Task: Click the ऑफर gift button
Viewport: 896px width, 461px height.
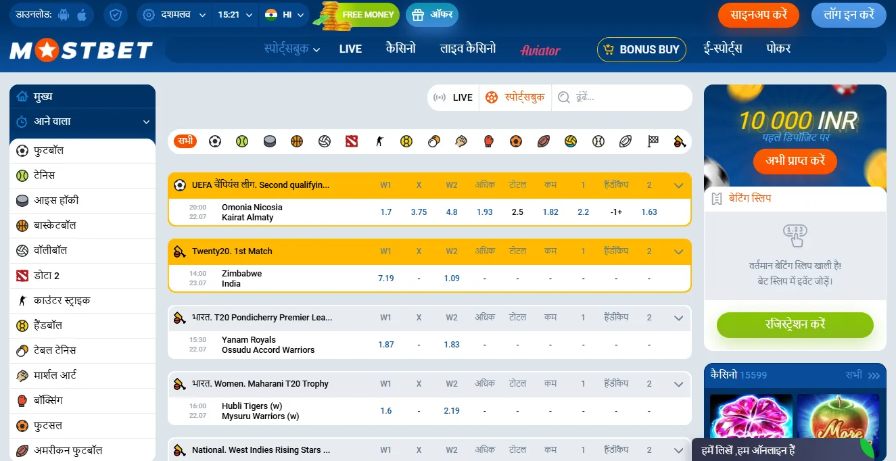Action: [432, 14]
